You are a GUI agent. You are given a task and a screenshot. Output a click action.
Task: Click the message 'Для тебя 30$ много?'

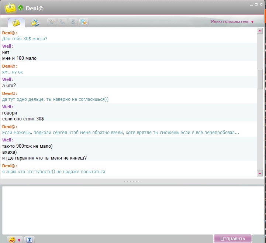(25, 39)
